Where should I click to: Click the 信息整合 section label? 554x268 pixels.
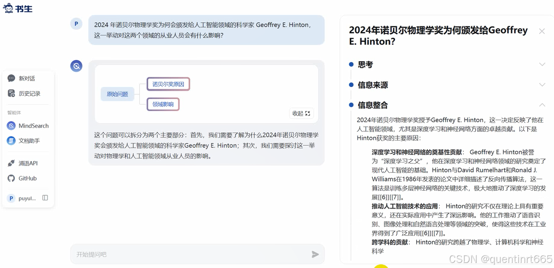[x=373, y=105]
